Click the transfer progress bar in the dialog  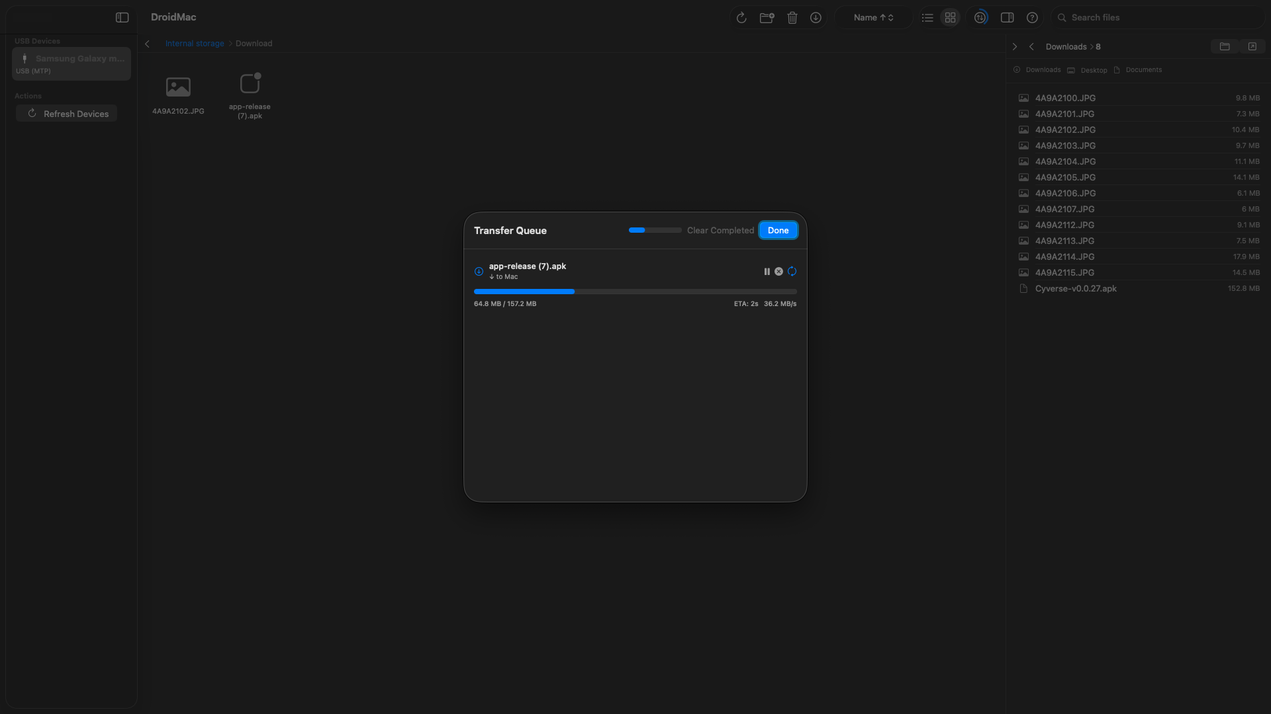click(634, 292)
